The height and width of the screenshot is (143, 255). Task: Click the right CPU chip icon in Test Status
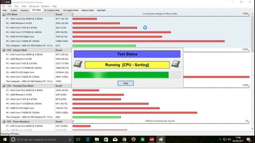[176, 64]
